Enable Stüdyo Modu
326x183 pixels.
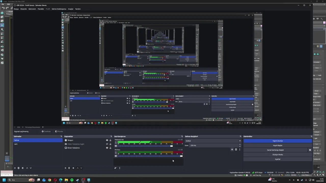click(278, 155)
